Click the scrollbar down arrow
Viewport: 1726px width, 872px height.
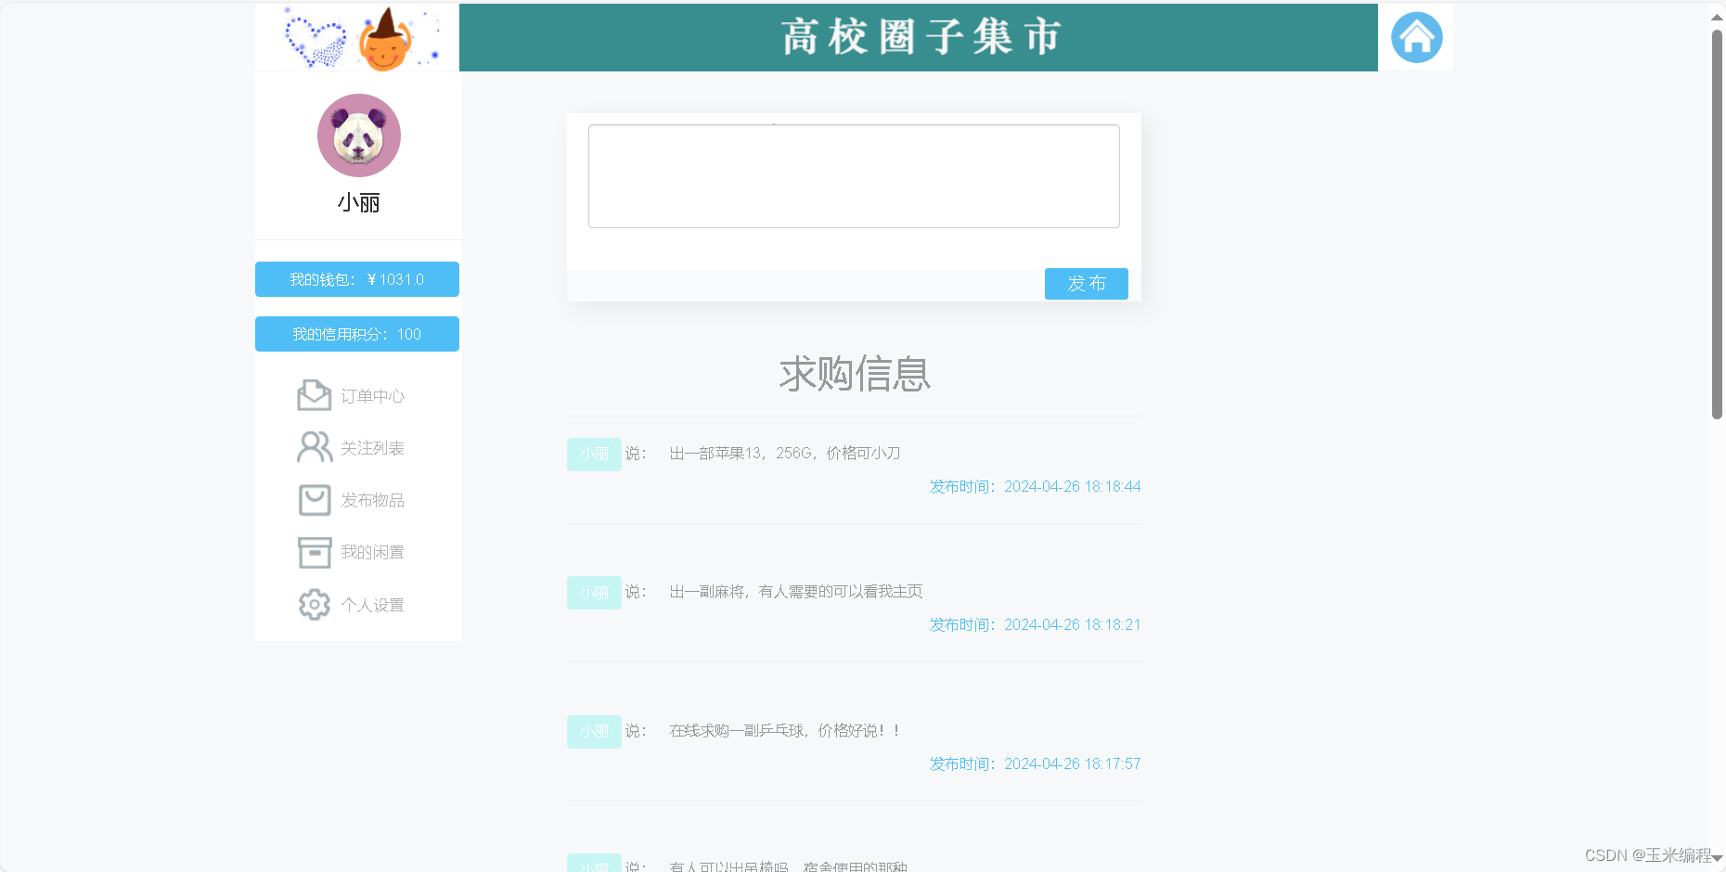(x=1717, y=859)
